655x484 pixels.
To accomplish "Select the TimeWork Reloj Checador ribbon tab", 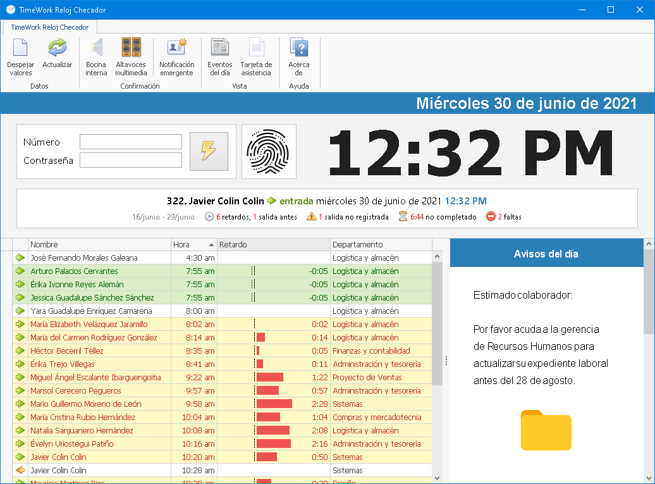I will [50, 27].
